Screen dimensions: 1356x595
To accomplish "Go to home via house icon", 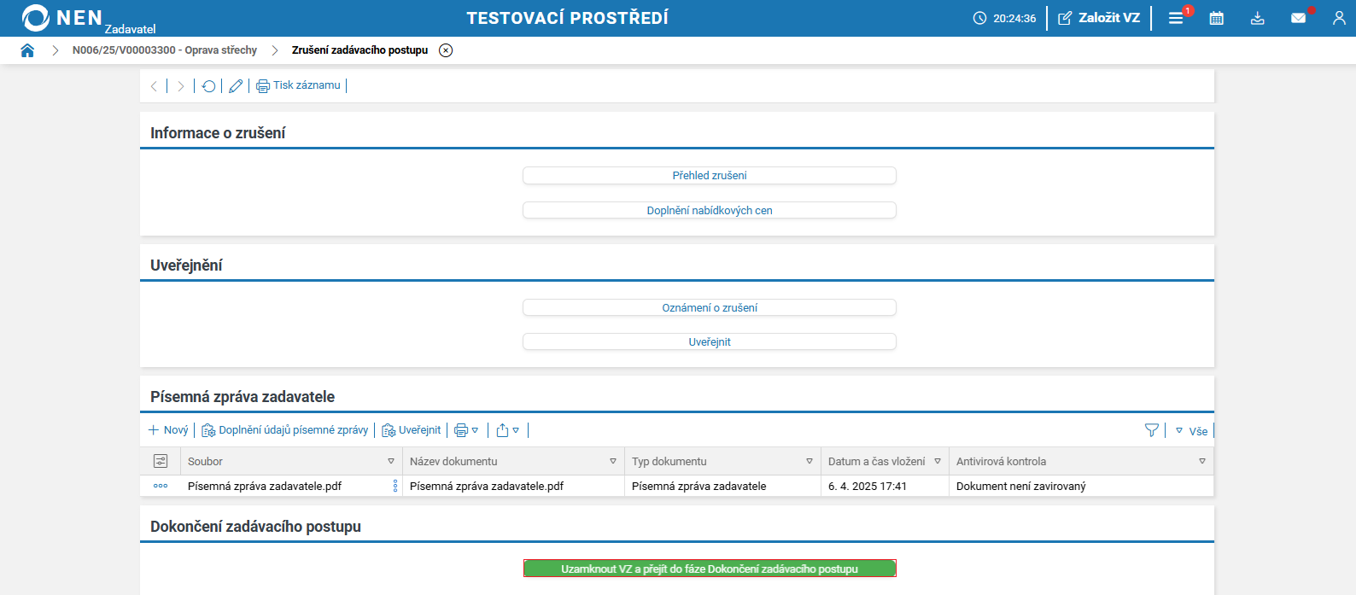I will [27, 50].
